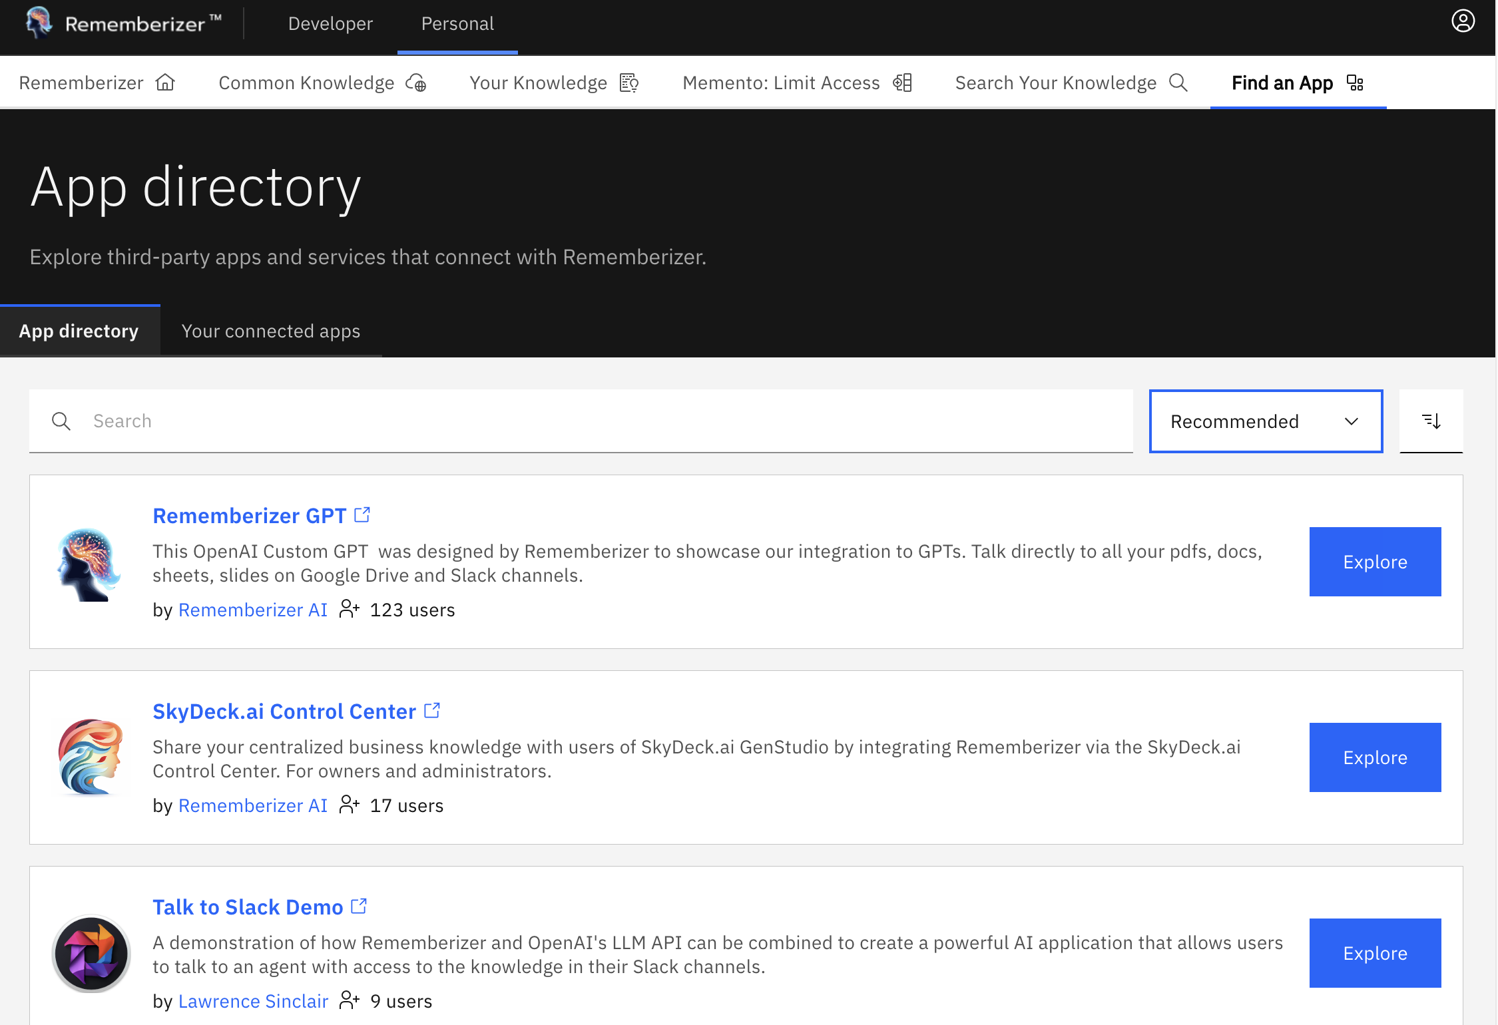Open the Lawrence Sinclair profile link
This screenshot has width=1498, height=1025.
pos(253,1000)
